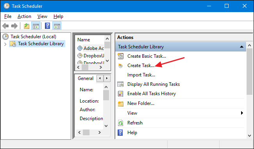254x149 pixels.
Task: Click the blue Help question mark toolbar icon
Action: 47,26
